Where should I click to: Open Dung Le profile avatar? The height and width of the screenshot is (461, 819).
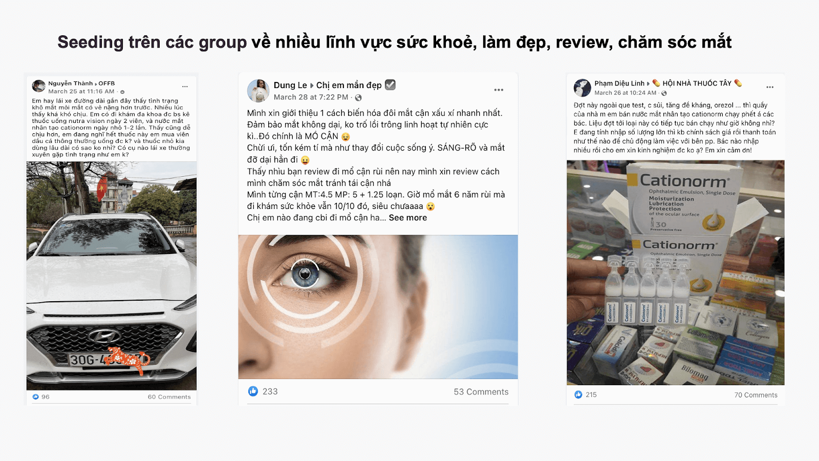tap(258, 91)
